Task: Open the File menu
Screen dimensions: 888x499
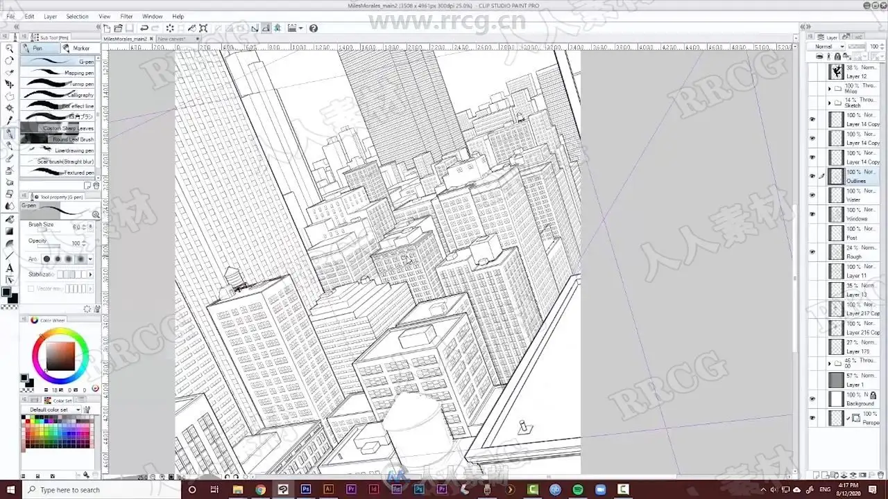Action: click(10, 17)
